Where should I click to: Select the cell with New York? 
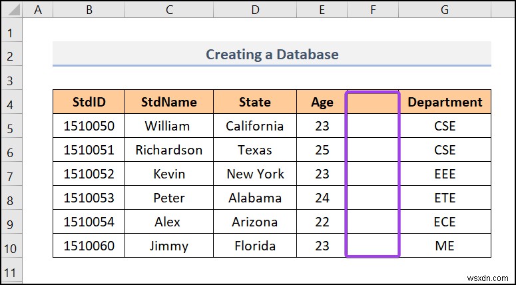(x=254, y=174)
